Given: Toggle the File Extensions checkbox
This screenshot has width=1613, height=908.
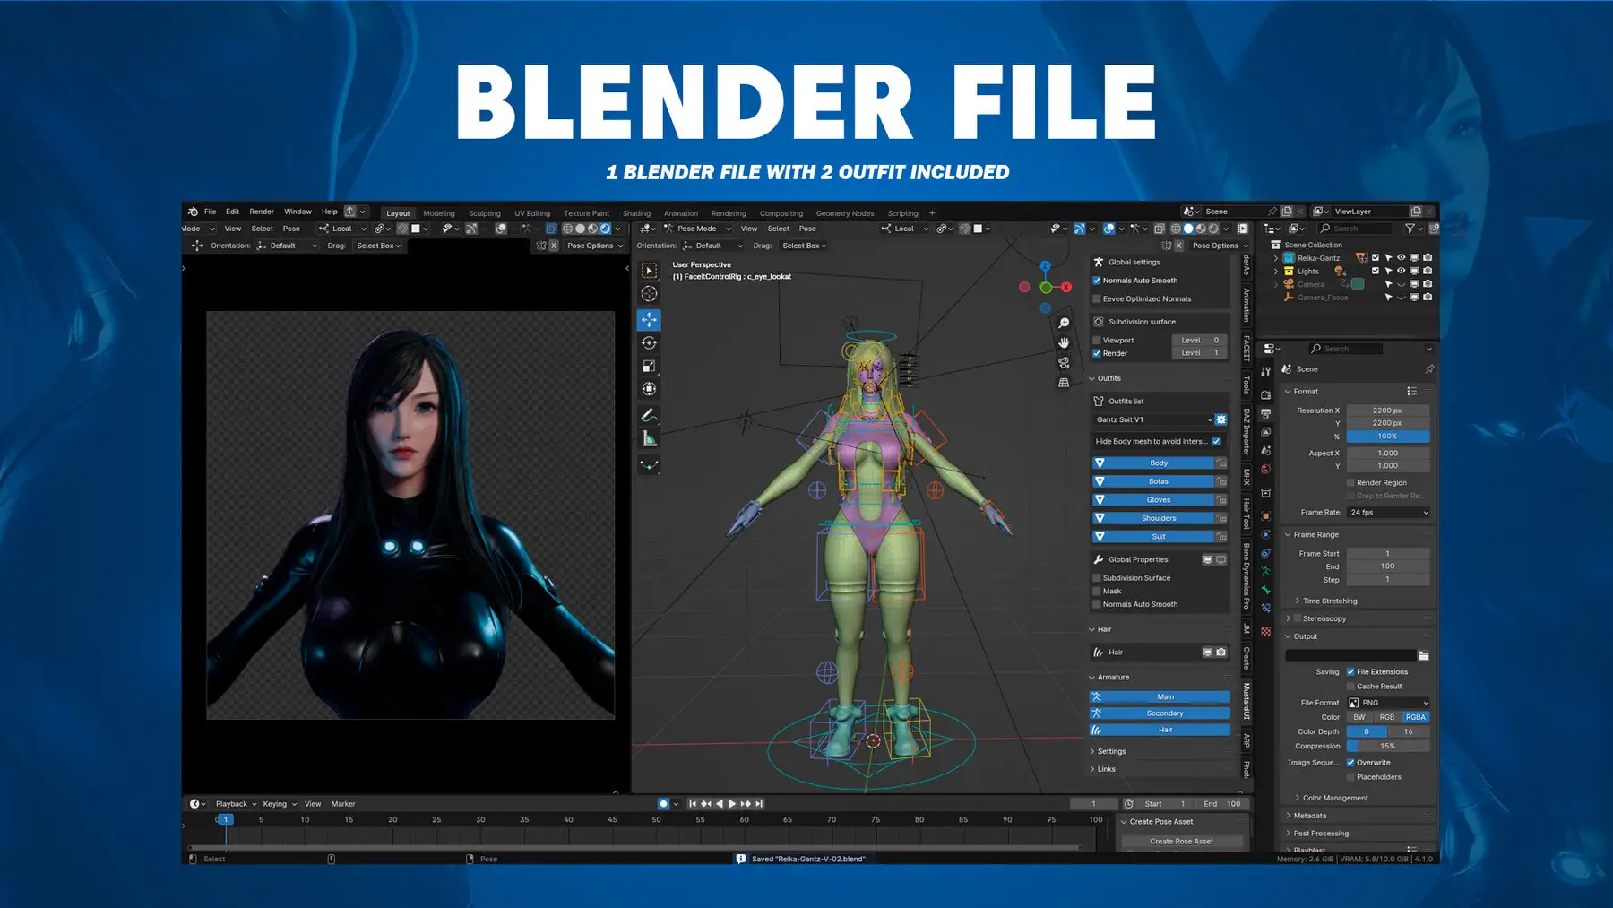Looking at the screenshot, I should click(1350, 671).
